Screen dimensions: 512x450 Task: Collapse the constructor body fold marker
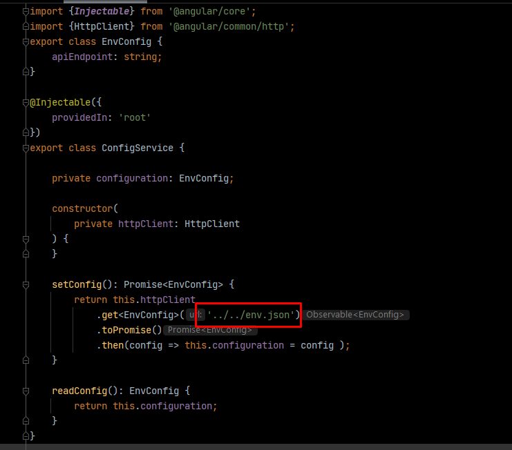(x=26, y=239)
